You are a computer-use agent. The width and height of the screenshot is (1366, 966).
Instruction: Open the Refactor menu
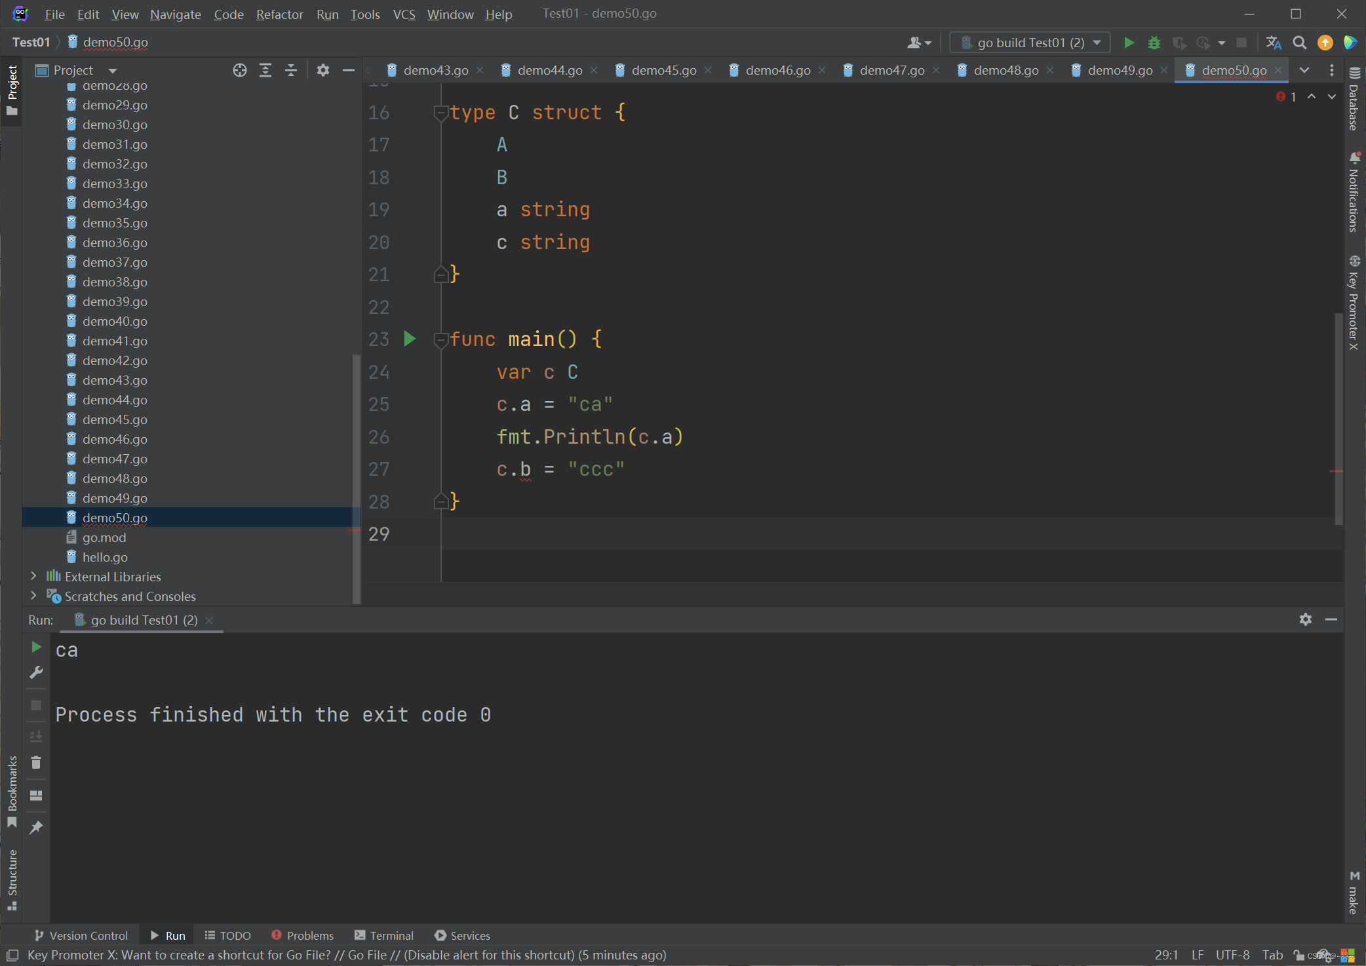pyautogui.click(x=279, y=14)
